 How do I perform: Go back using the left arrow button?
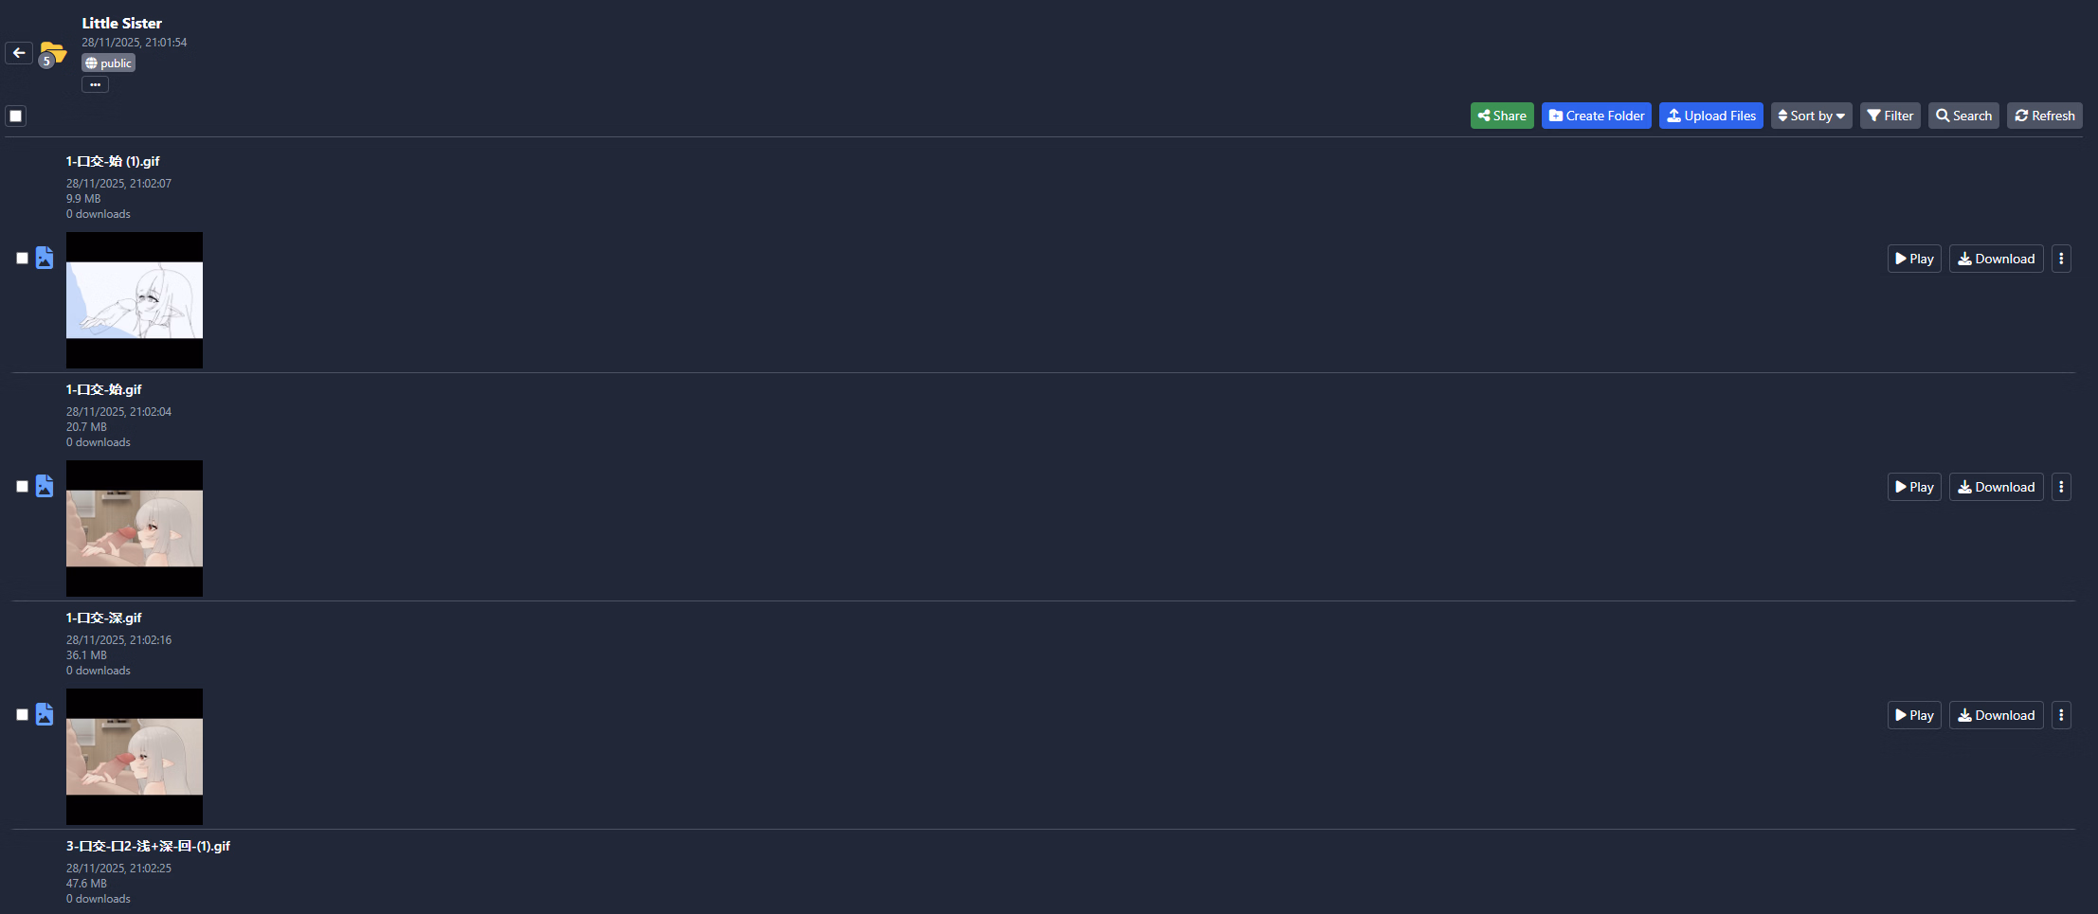19,53
